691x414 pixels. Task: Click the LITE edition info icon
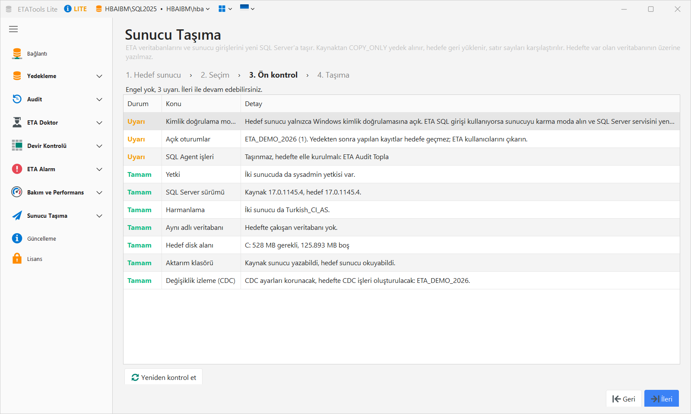click(68, 9)
